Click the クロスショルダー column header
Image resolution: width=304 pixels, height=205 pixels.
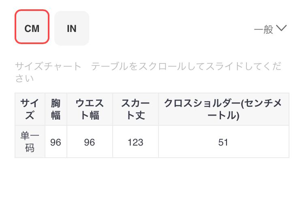click(x=223, y=109)
